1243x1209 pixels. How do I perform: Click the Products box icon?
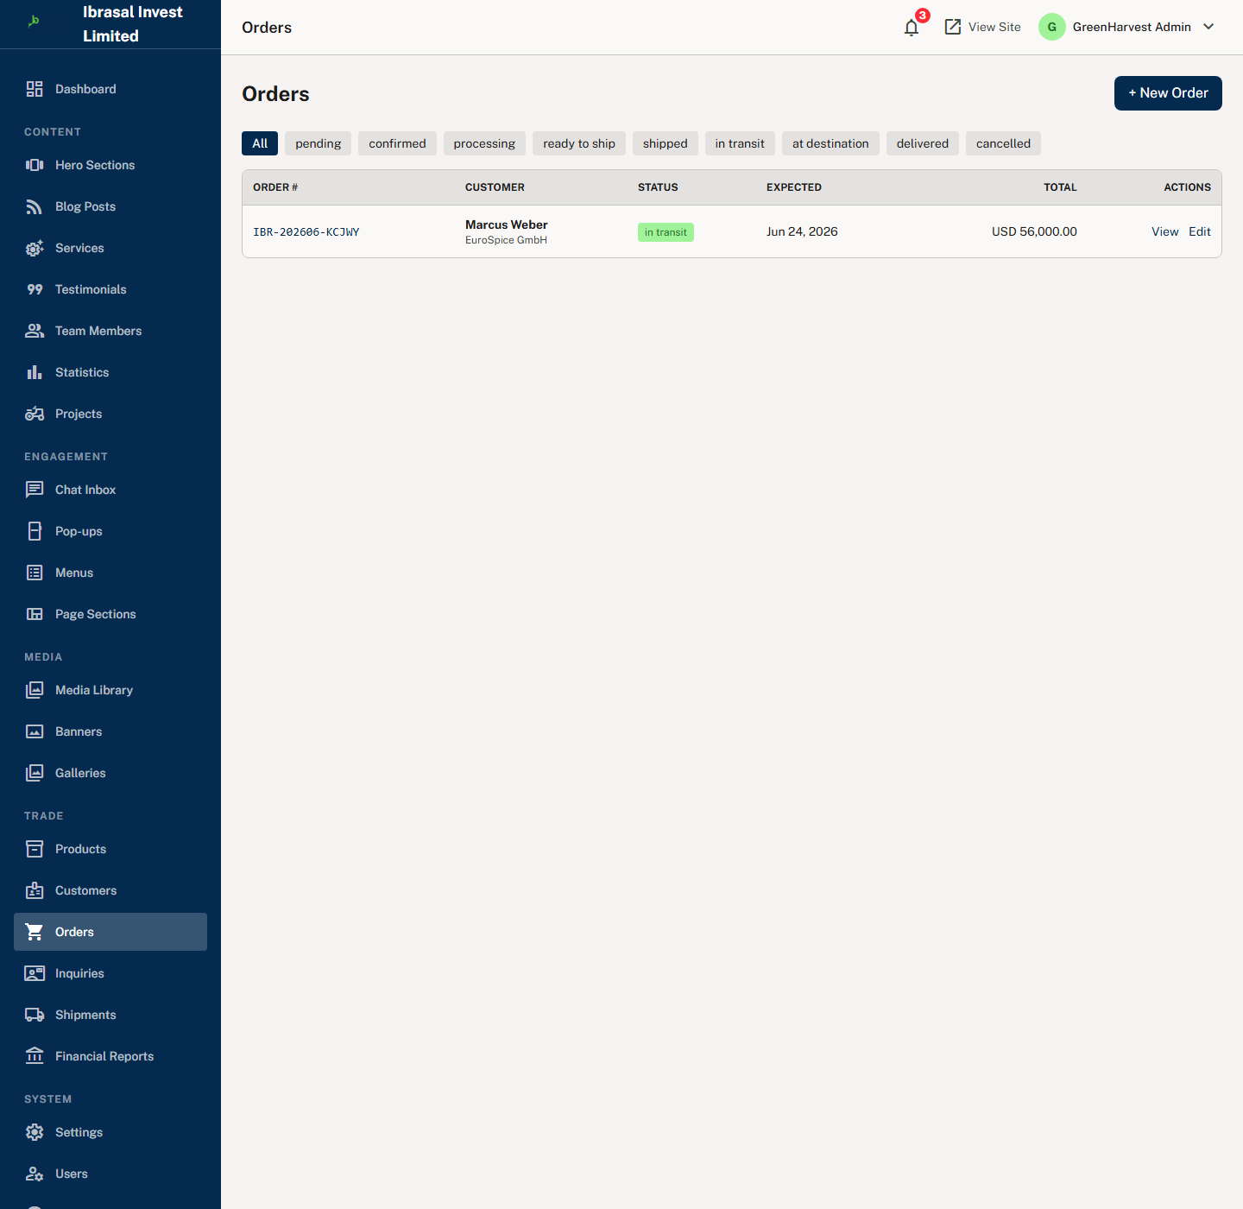coord(35,849)
